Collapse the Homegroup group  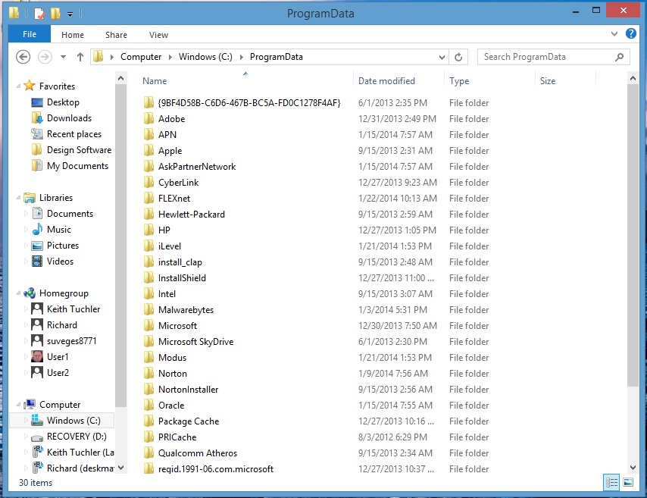[18, 293]
